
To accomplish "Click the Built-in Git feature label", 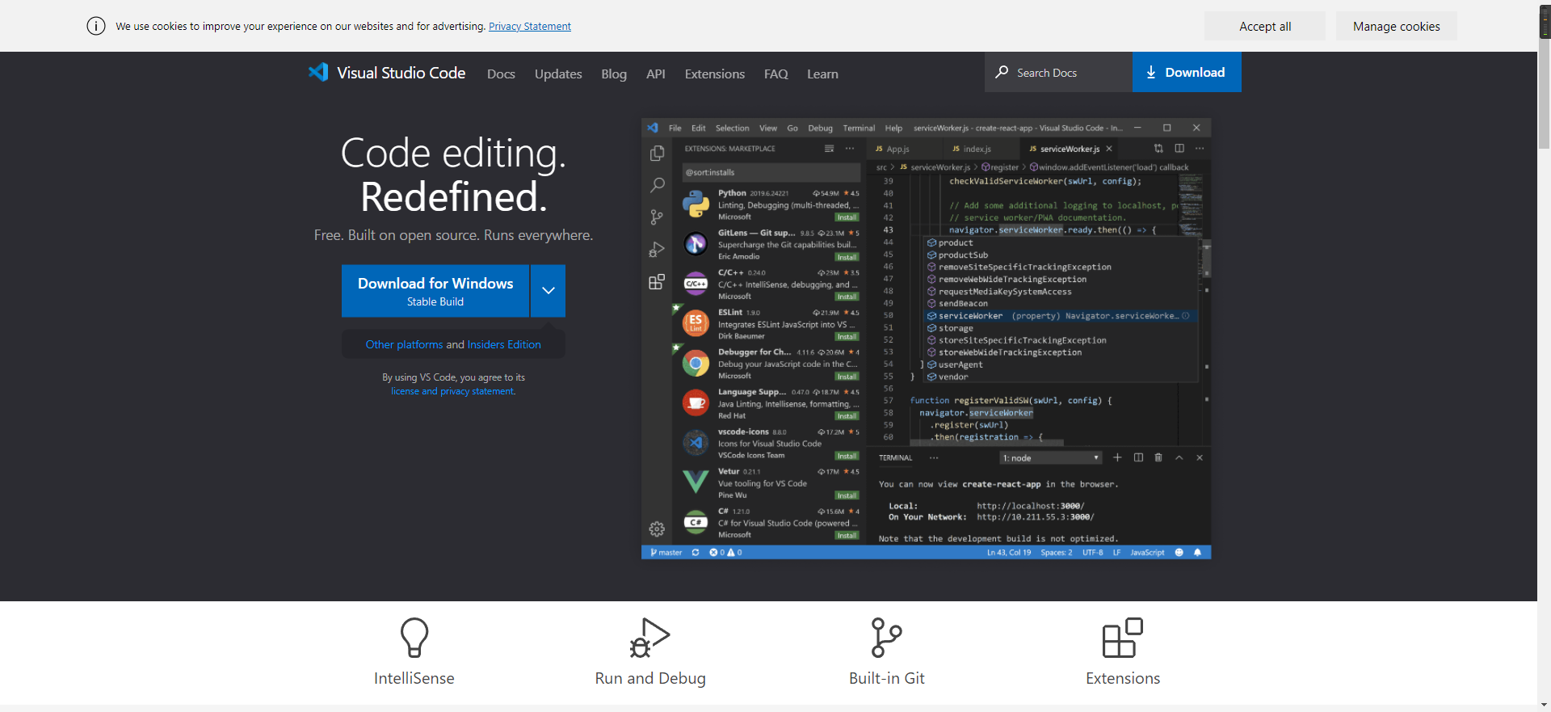I will (x=887, y=679).
